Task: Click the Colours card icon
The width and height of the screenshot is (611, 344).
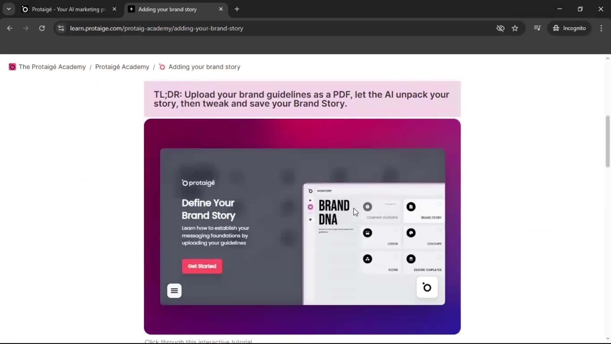Action: [x=411, y=233]
